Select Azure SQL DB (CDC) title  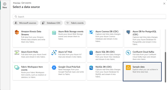click(x=105, y=52)
